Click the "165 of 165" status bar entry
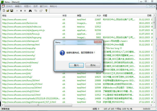This screenshot has width=157, height=111. click(118, 109)
